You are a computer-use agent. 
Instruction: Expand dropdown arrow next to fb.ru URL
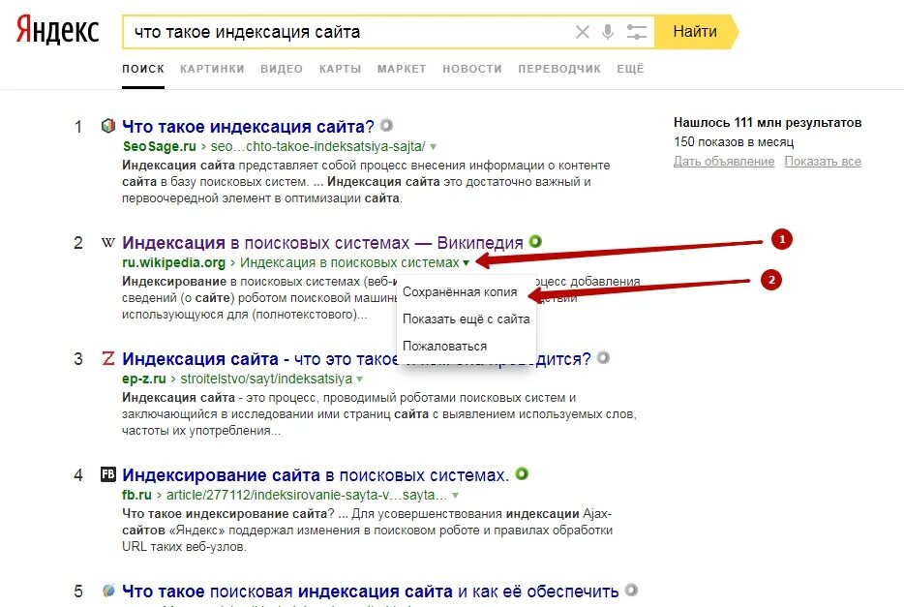(x=456, y=496)
